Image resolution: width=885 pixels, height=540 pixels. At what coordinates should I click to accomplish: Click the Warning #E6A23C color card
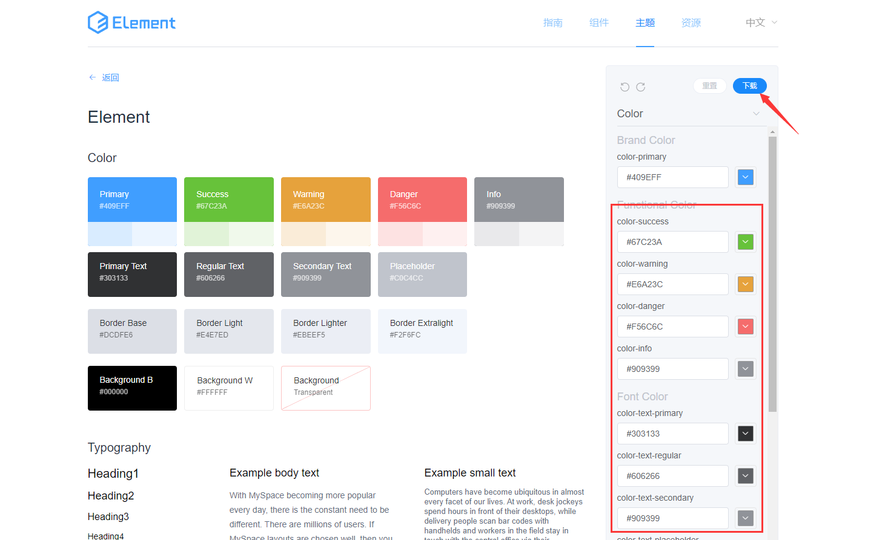point(326,212)
